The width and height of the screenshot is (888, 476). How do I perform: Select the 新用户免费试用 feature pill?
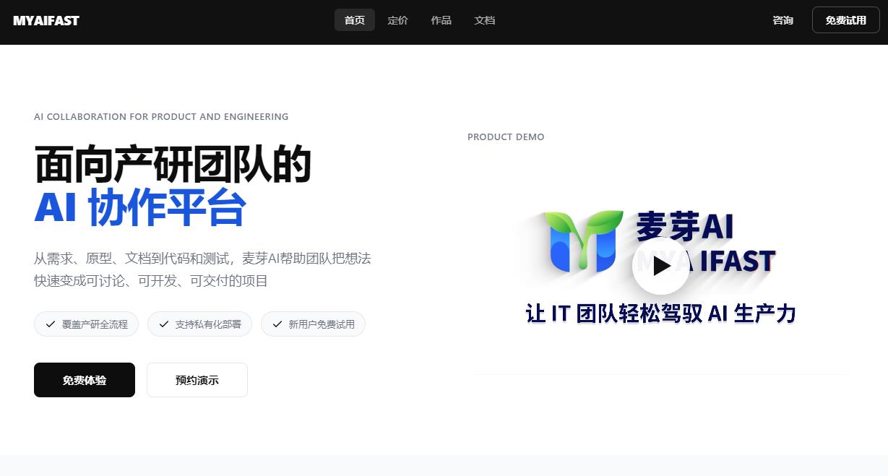[313, 324]
